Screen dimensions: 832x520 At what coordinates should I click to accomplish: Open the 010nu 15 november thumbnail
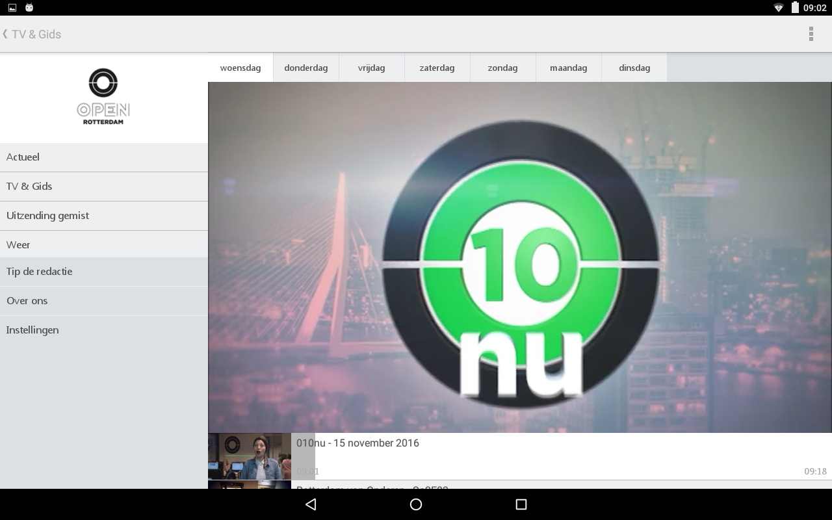coord(250,456)
